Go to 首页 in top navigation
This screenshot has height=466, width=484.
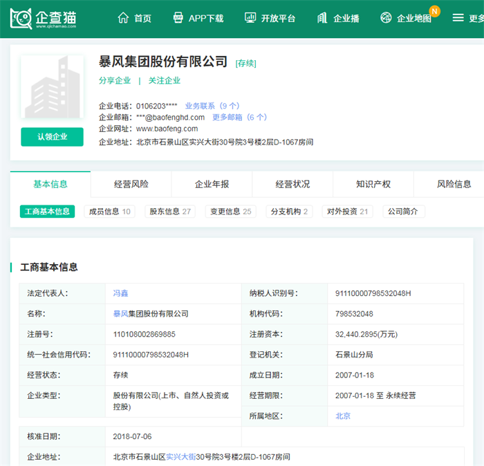(143, 19)
